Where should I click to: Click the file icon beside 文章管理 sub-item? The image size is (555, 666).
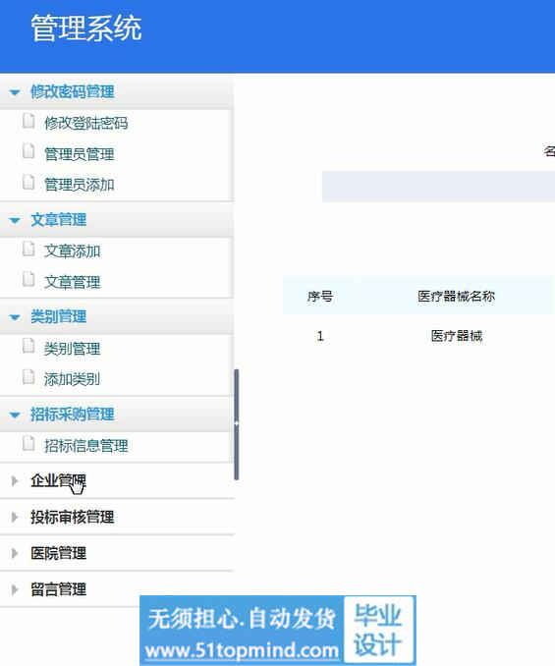click(x=28, y=280)
